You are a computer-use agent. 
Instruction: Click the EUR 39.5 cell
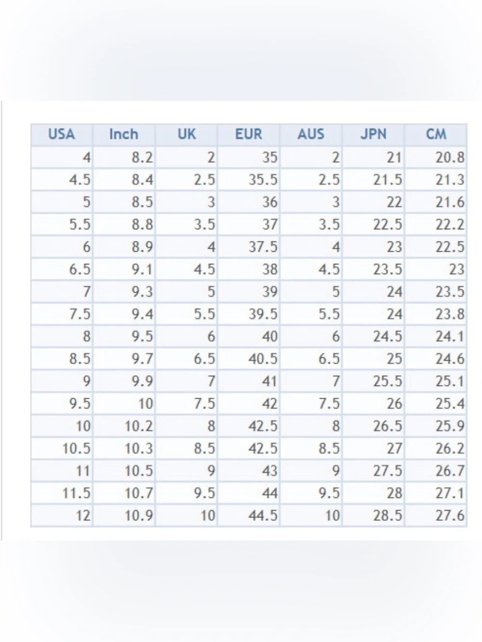(249, 314)
